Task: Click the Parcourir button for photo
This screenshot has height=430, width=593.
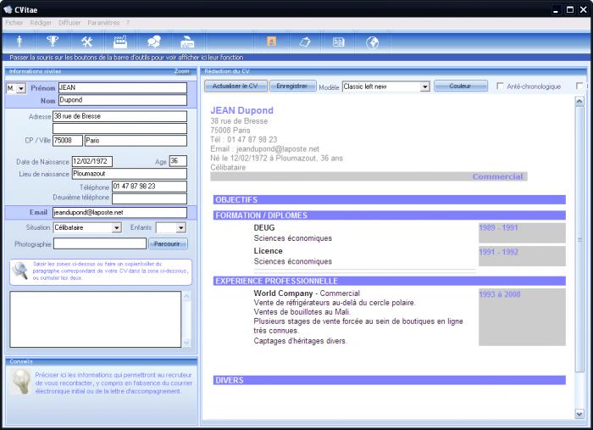Action: coord(168,243)
